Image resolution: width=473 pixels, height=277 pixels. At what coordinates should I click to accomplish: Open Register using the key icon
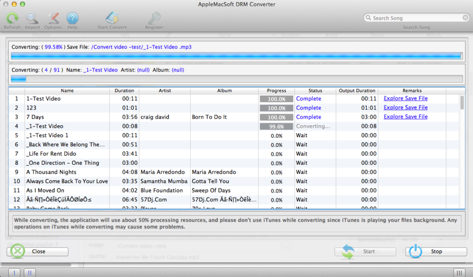(153, 18)
